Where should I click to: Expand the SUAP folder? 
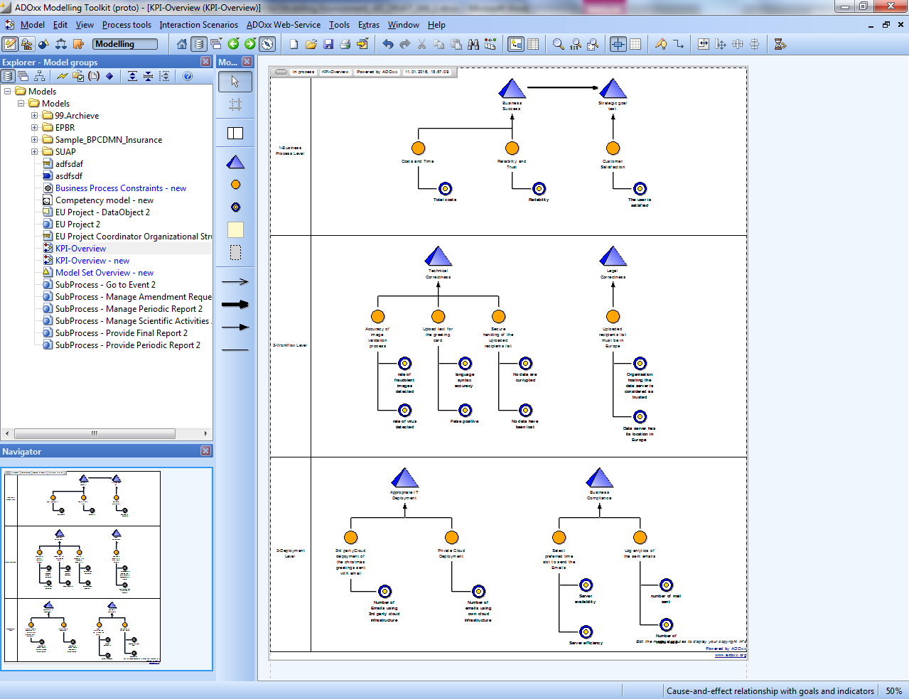34,152
